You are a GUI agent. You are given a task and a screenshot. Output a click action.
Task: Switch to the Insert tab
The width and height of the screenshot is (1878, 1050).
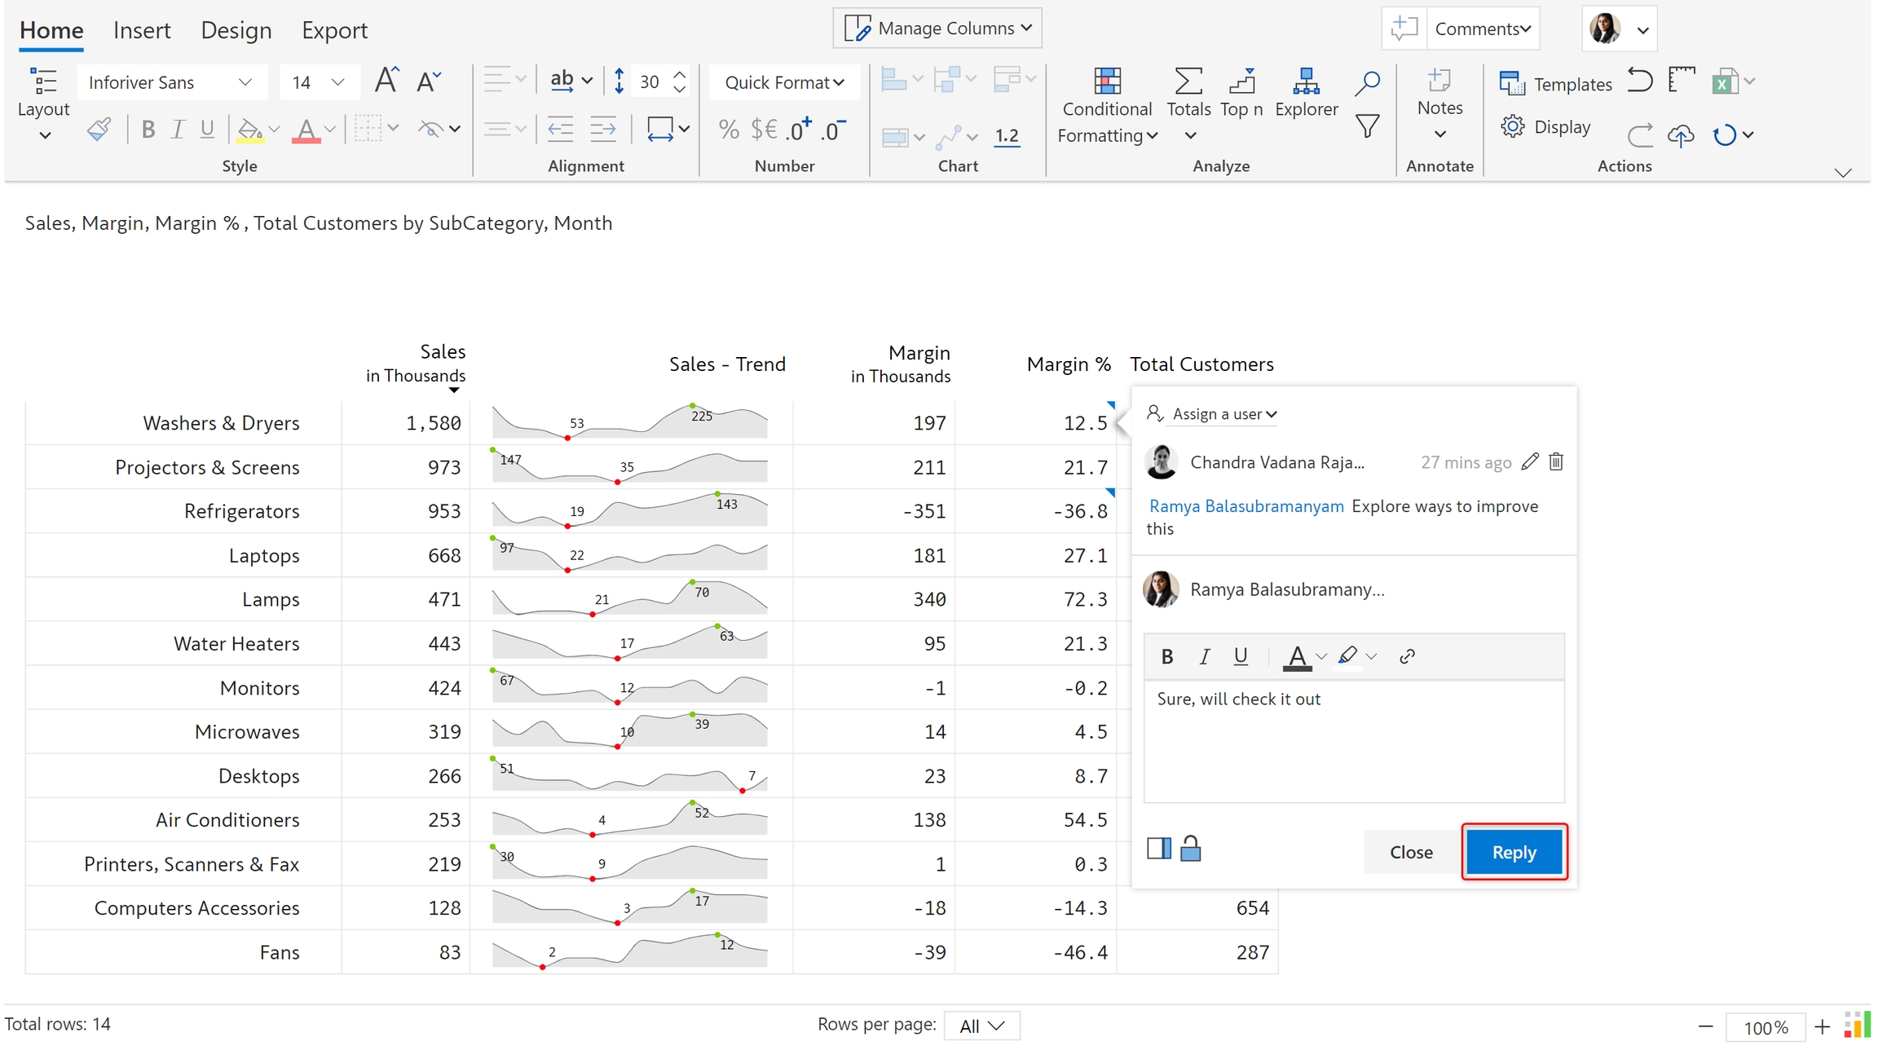142,30
